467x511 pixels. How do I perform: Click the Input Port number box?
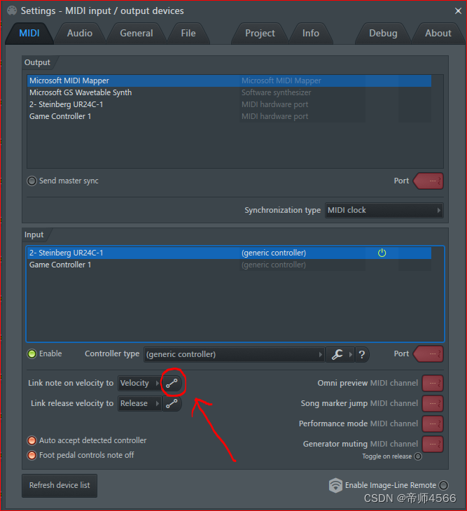point(428,354)
